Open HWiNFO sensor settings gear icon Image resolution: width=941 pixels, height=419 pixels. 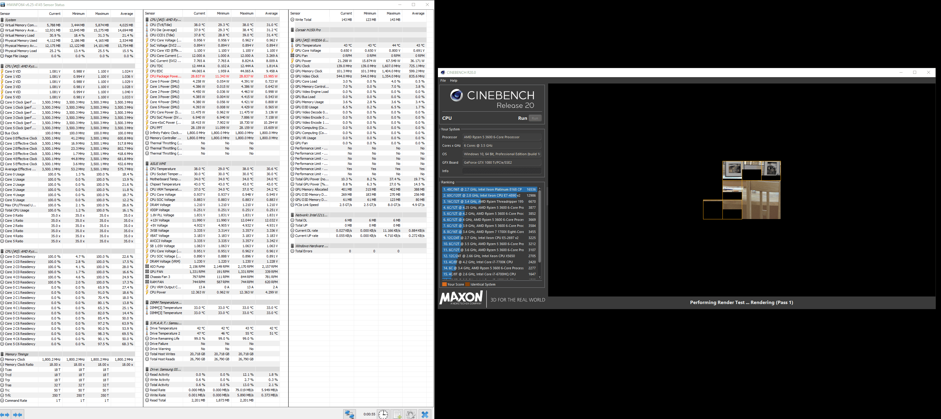pos(410,414)
